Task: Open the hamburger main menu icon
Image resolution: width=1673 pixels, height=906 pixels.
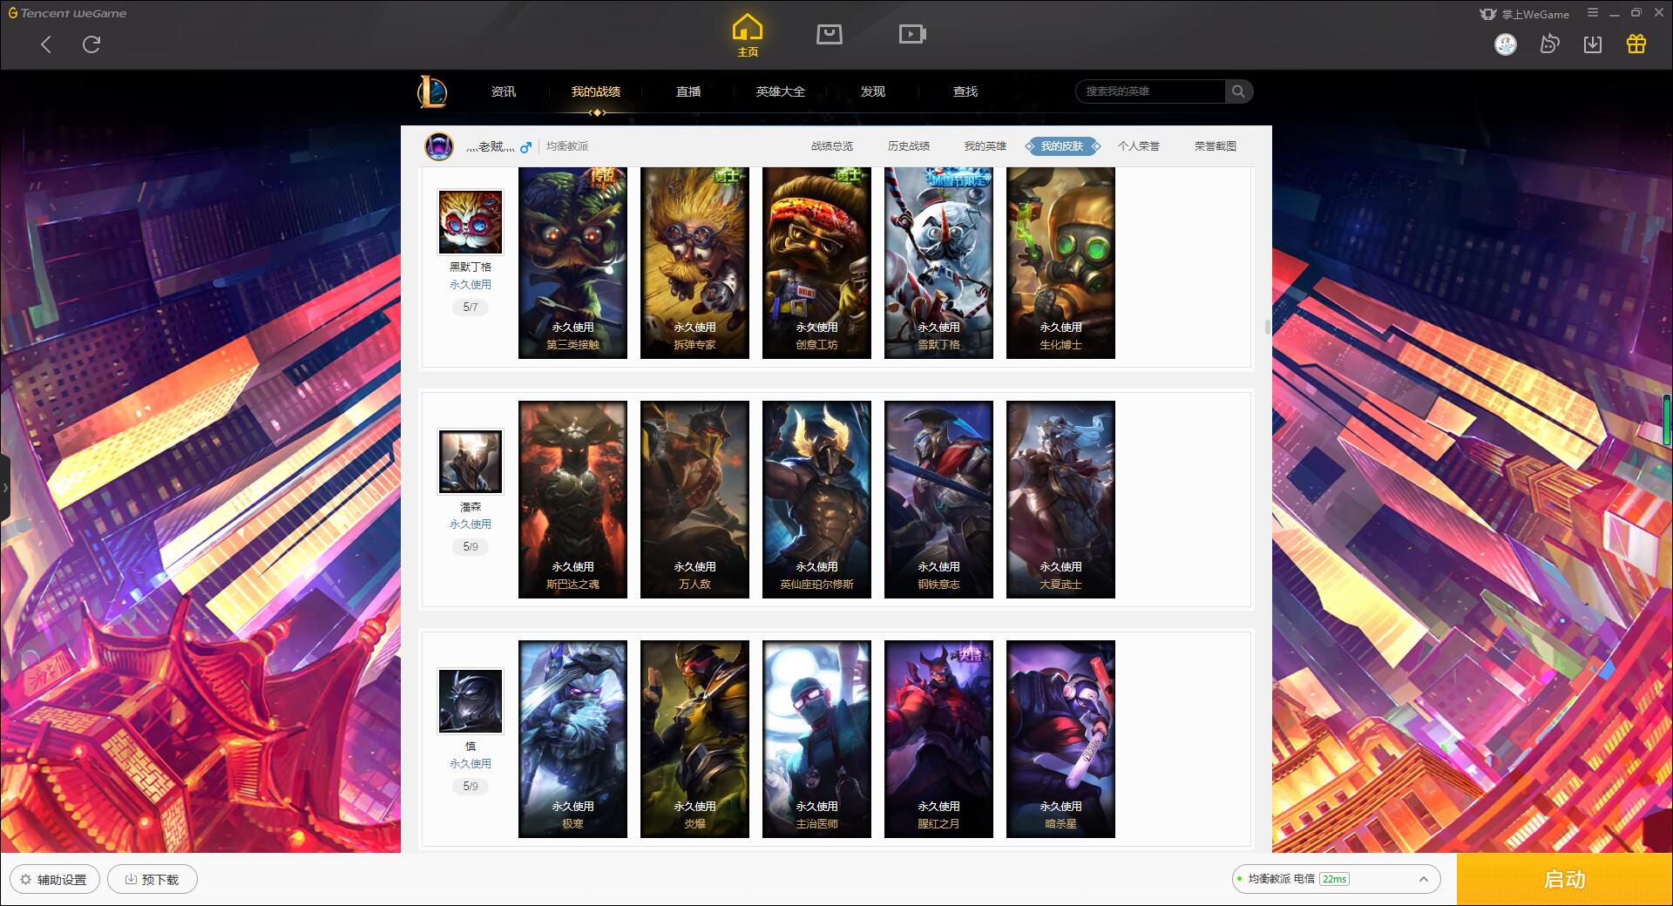Action: click(x=1593, y=13)
